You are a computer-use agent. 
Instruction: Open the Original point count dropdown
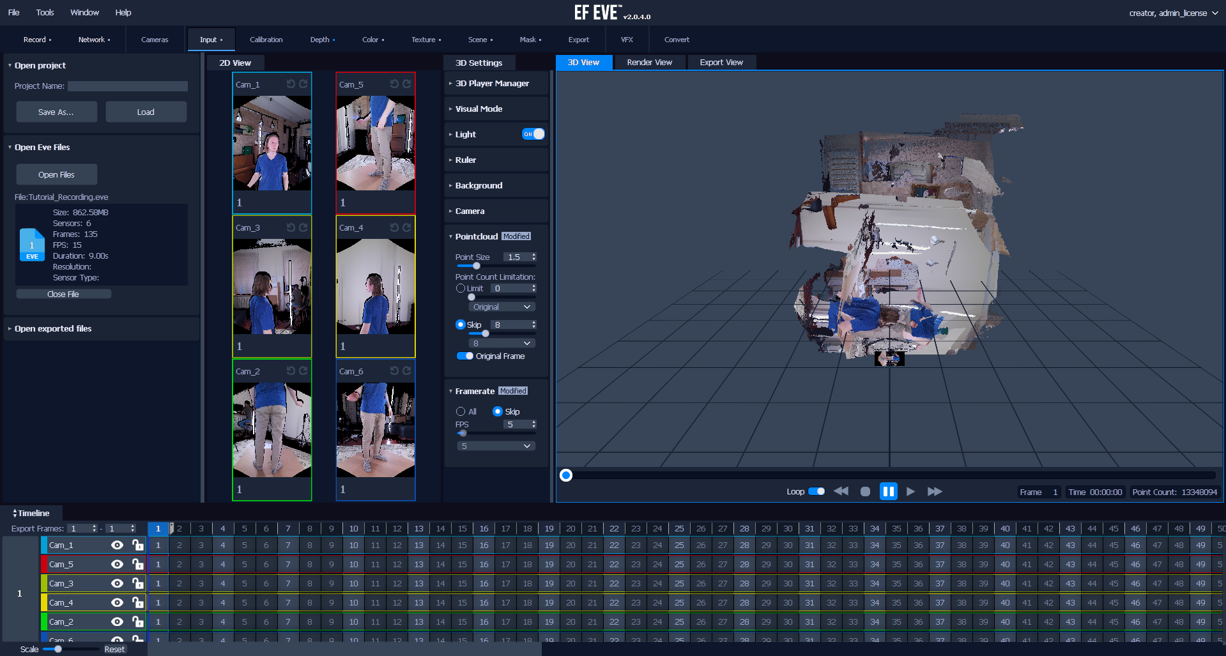coord(501,307)
